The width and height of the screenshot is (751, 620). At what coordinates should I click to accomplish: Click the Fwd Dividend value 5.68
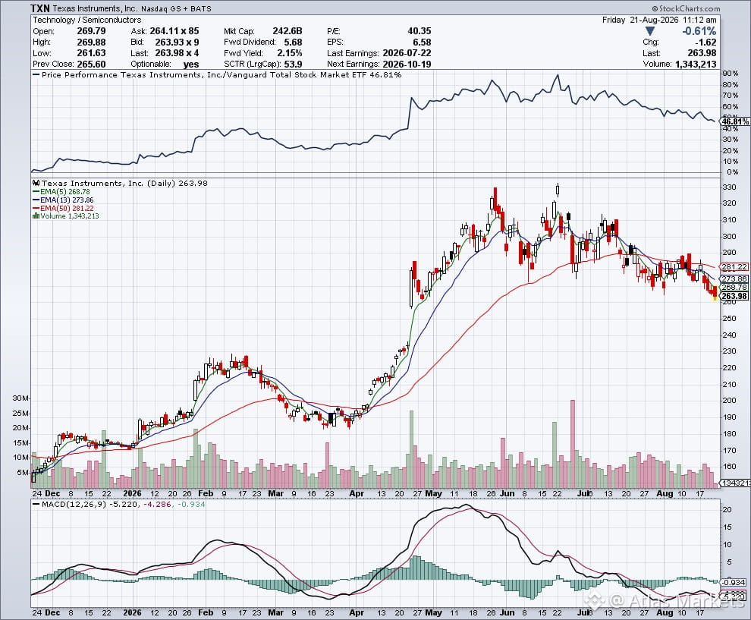pyautogui.click(x=293, y=42)
